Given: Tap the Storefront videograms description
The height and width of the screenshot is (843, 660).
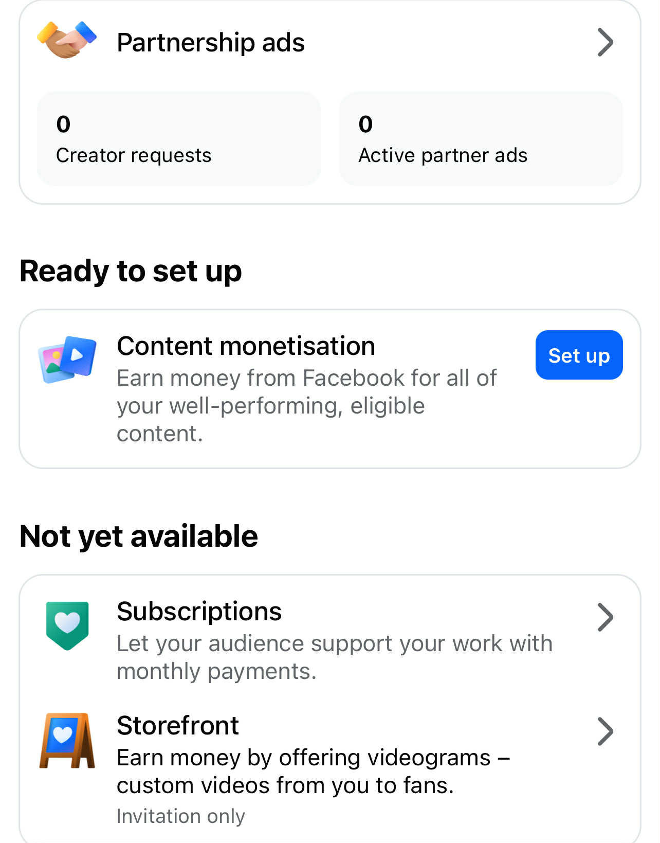Looking at the screenshot, I should [x=313, y=772].
